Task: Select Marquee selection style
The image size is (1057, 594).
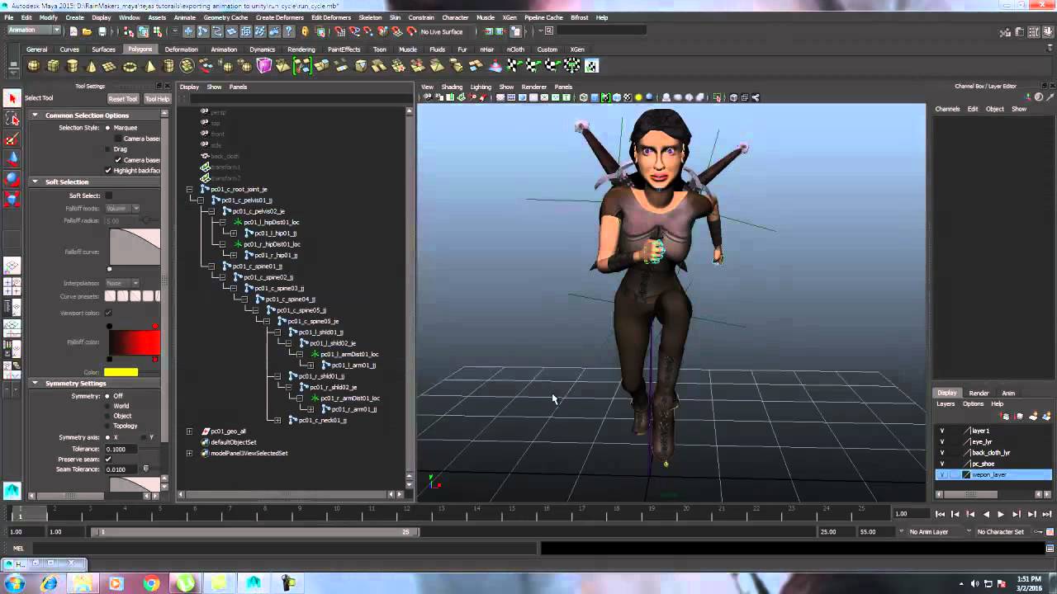Action: tap(107, 128)
